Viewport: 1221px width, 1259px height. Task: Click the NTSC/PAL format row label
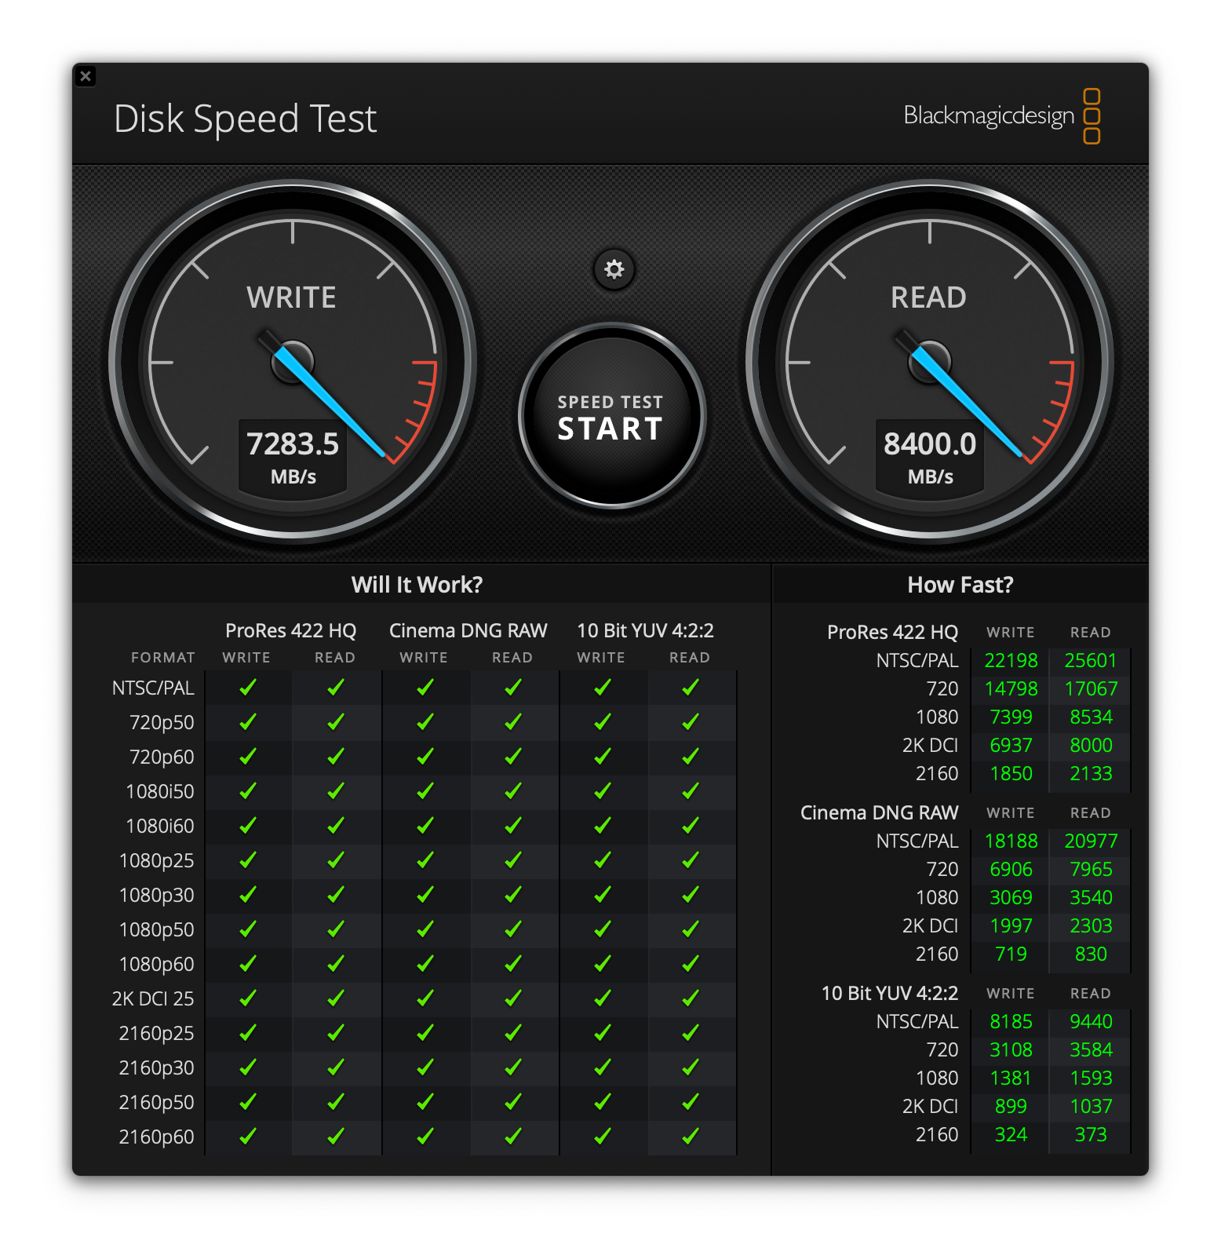pyautogui.click(x=153, y=688)
